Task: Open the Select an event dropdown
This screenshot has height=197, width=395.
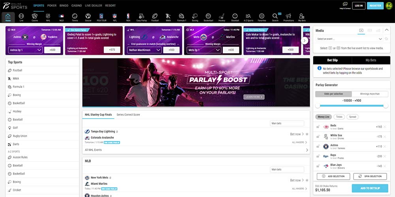Action: [x=349, y=39]
